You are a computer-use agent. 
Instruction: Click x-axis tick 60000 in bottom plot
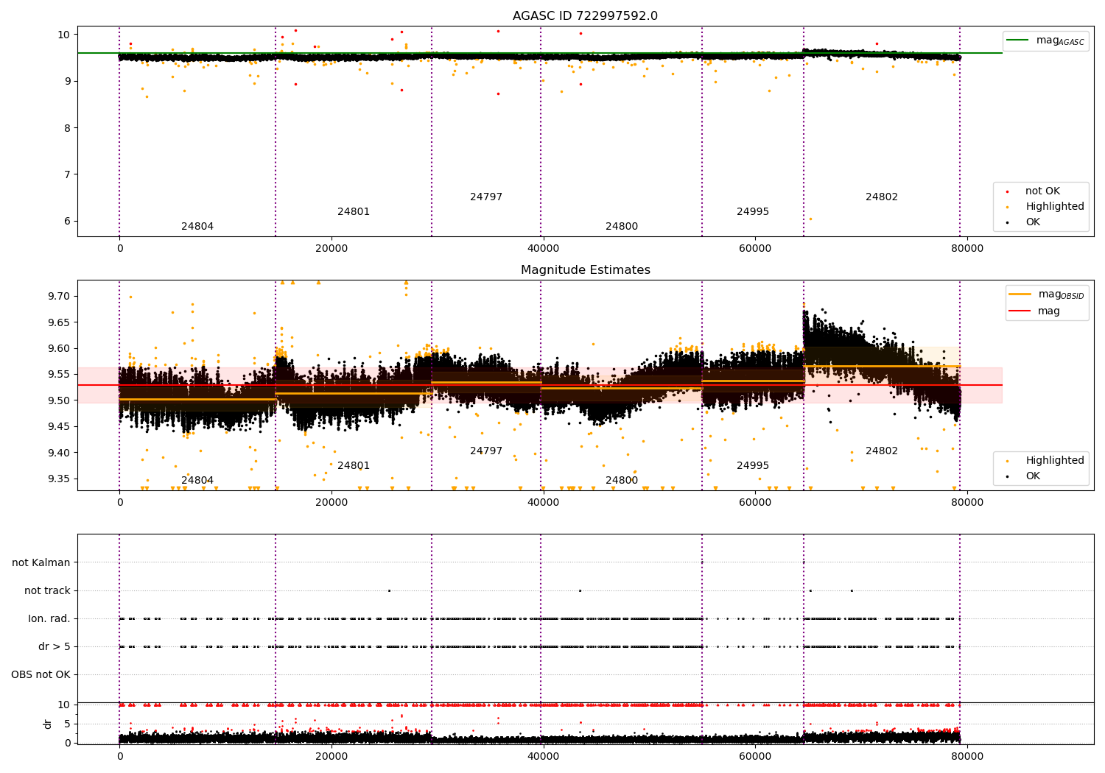coord(755,757)
